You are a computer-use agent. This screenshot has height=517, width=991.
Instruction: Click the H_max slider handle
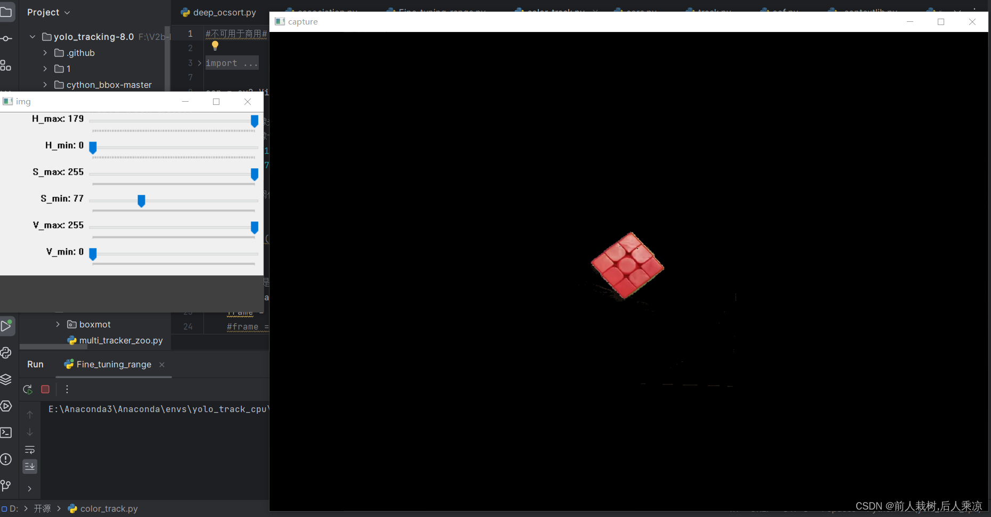255,121
